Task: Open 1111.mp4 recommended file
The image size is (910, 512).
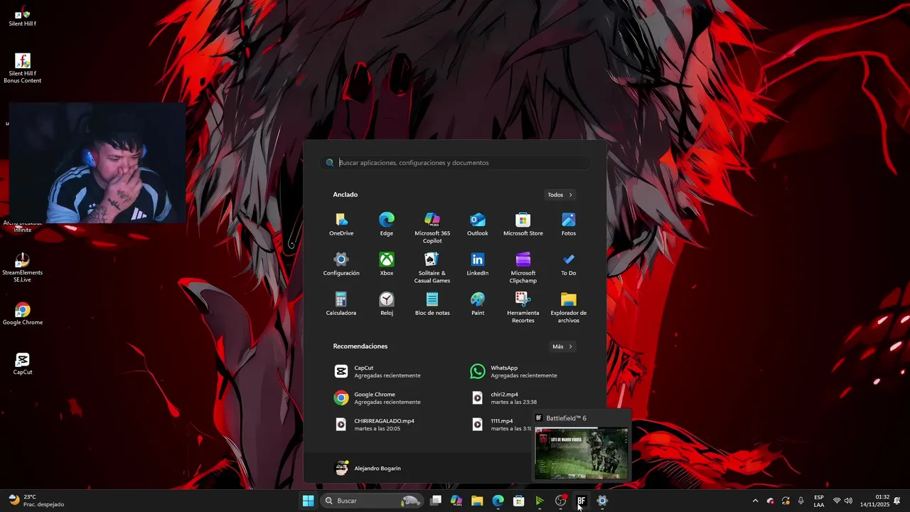Action: click(x=501, y=424)
